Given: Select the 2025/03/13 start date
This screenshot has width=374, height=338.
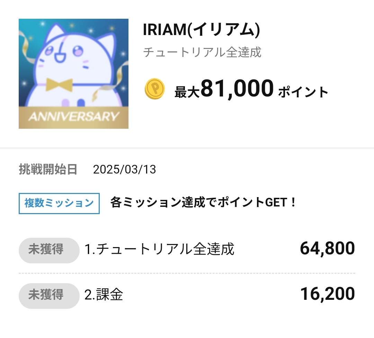Looking at the screenshot, I should click(x=124, y=169).
